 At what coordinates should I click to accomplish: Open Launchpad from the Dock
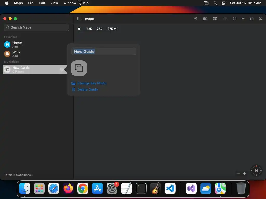click(x=39, y=188)
